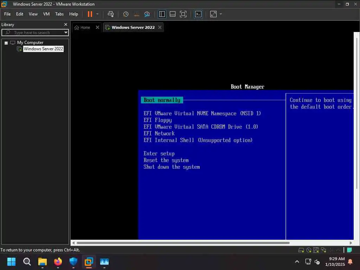The image size is (360, 270).
Task: Select Enter setup in Boot Manager
Action: click(x=159, y=154)
